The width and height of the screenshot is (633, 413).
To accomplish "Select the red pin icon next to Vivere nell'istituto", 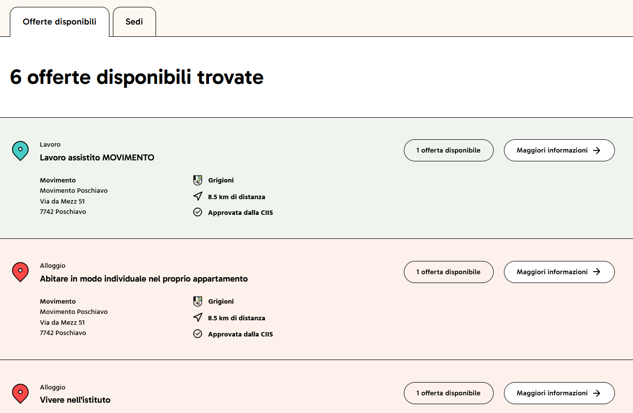I will pos(20,393).
